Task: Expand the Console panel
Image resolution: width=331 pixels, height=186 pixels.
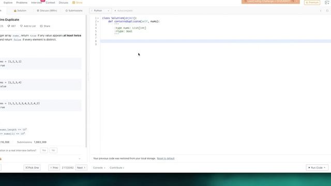Action: 99,167
